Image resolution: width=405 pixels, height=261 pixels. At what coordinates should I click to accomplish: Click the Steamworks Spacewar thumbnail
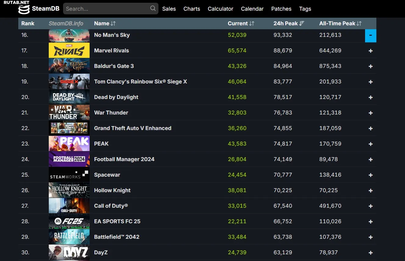[x=69, y=175]
